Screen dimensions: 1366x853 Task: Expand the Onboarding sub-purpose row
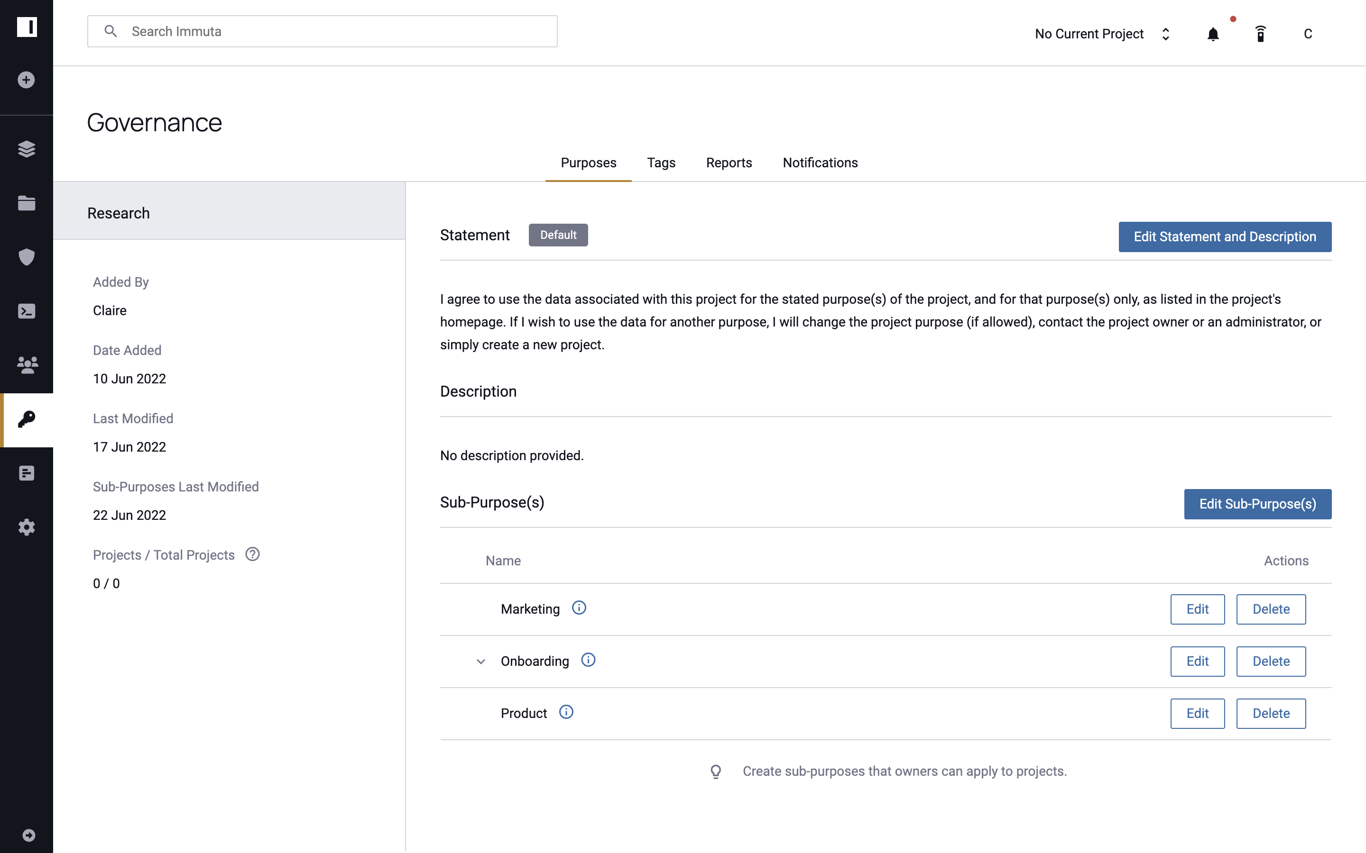point(481,661)
